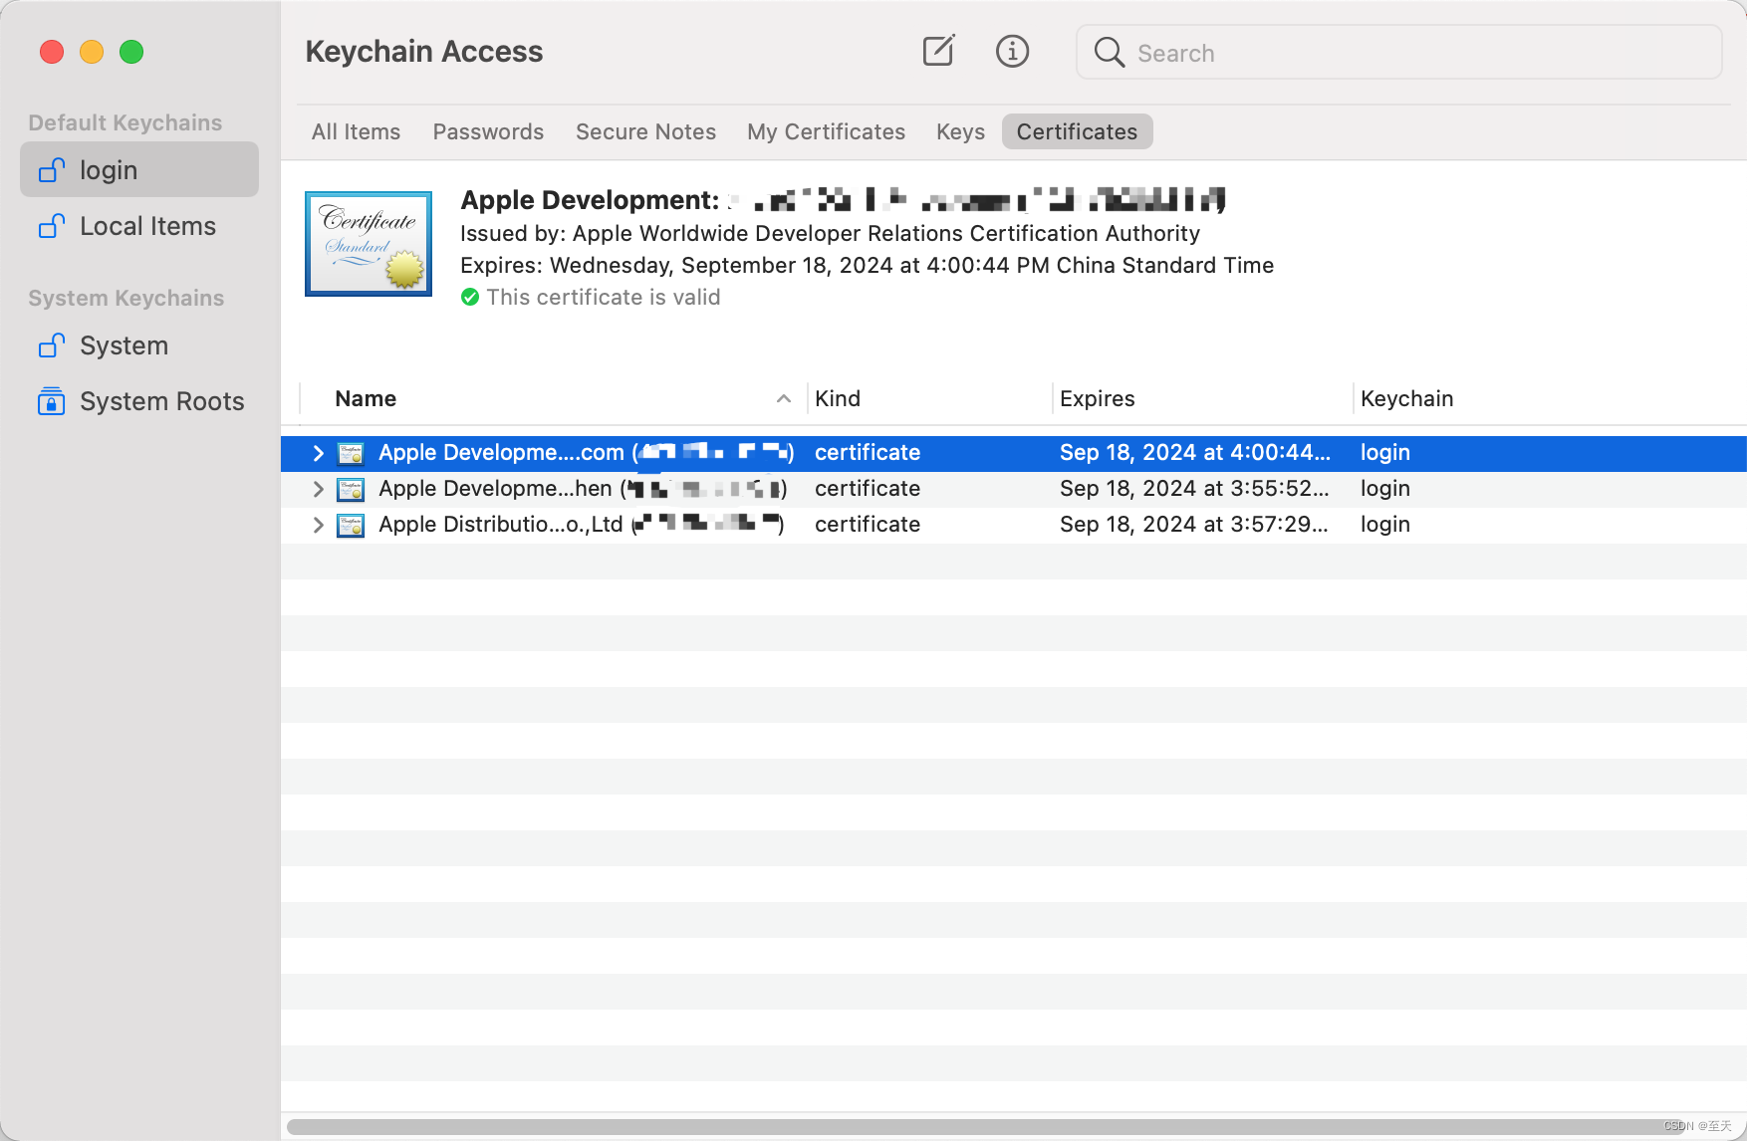Select the Apple Distributio...o.,Ltd name text
This screenshot has width=1747, height=1141.
point(582,524)
